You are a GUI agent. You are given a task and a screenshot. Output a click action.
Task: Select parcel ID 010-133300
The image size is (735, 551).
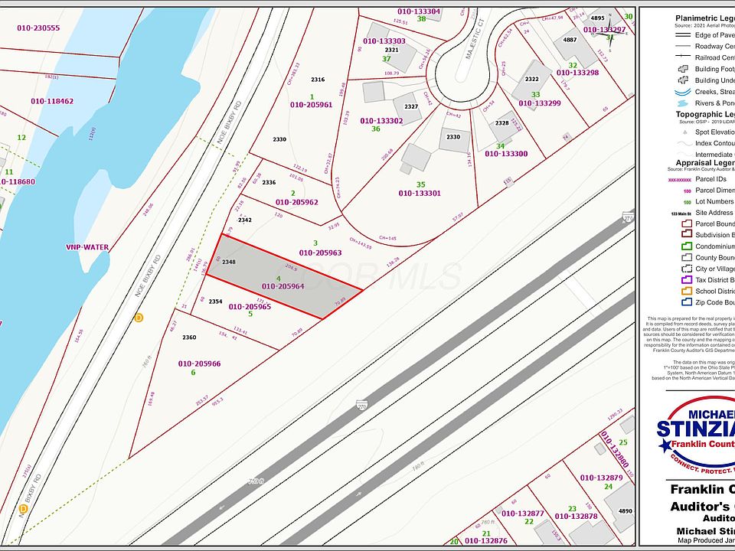point(506,154)
